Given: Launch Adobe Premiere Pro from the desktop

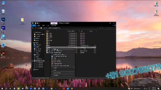Looking at the screenshot, I should [x=3, y=29].
